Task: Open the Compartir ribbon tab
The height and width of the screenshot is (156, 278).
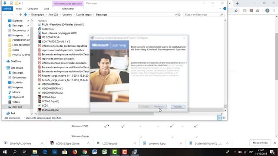Action: pos(33,9)
